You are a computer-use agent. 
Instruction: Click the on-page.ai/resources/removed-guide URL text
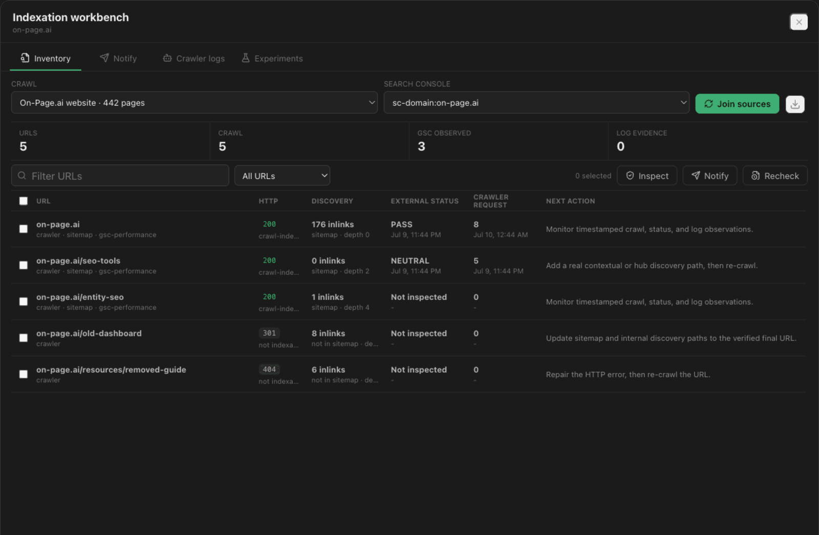pos(111,370)
